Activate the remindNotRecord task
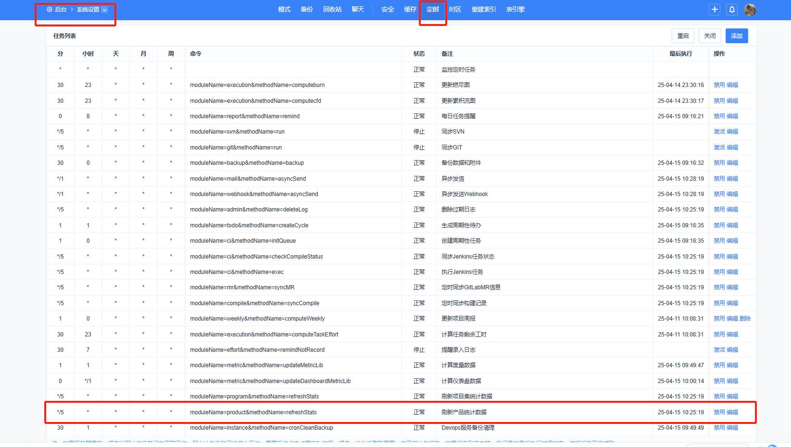This screenshot has width=791, height=447. [x=719, y=350]
